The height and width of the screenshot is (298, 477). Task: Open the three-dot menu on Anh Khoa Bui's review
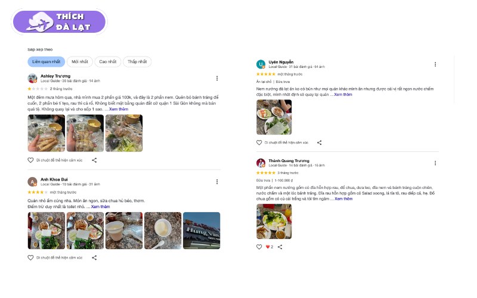coord(216,182)
